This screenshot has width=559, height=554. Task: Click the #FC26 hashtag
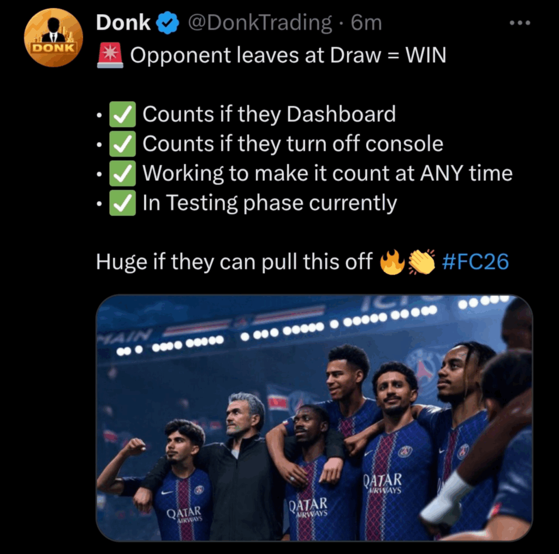[x=475, y=262]
